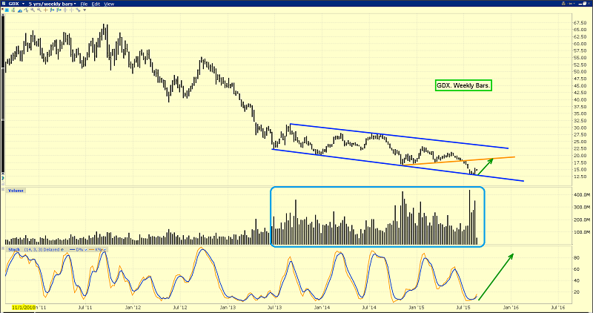593x313 pixels.
Task: Close the Stoch pane with its X
Action: pos(3,248)
